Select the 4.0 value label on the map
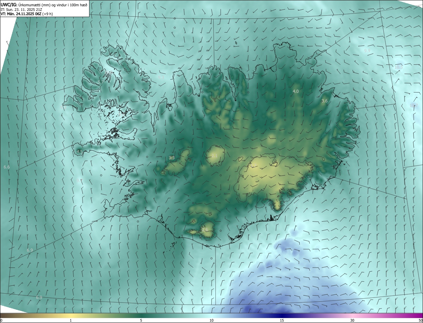 pyautogui.click(x=295, y=91)
